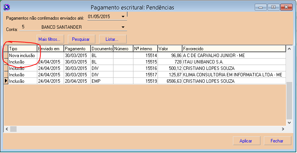This screenshot has height=153, width=297.
Task: Click the Documento column header
Action: (102, 49)
